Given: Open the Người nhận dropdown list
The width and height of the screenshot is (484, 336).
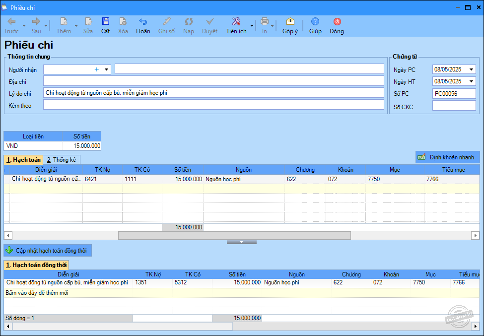Looking at the screenshot, I should point(107,69).
